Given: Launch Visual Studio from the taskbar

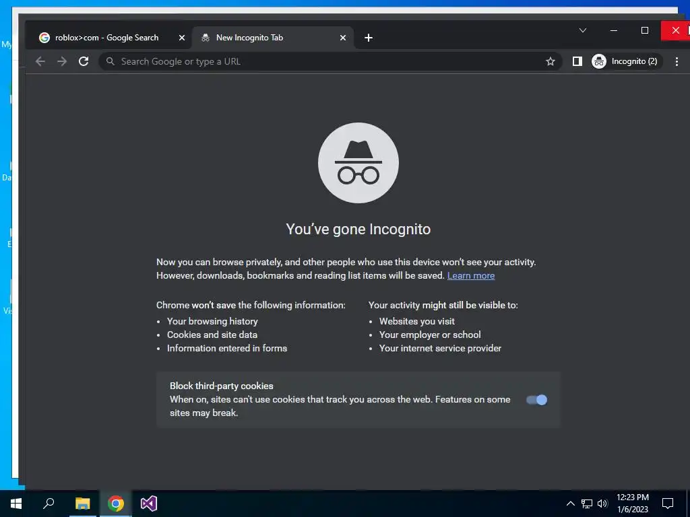Looking at the screenshot, I should (x=149, y=504).
